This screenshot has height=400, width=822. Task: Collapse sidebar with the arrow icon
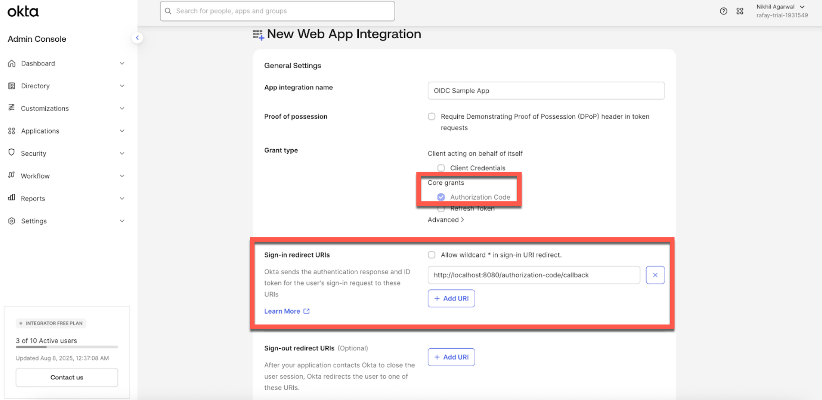[137, 38]
